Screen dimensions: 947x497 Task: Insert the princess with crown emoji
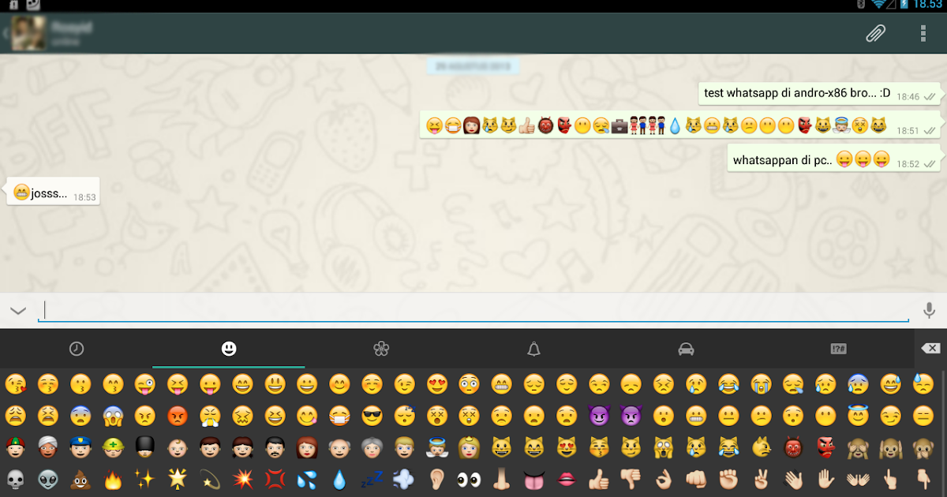point(468,447)
